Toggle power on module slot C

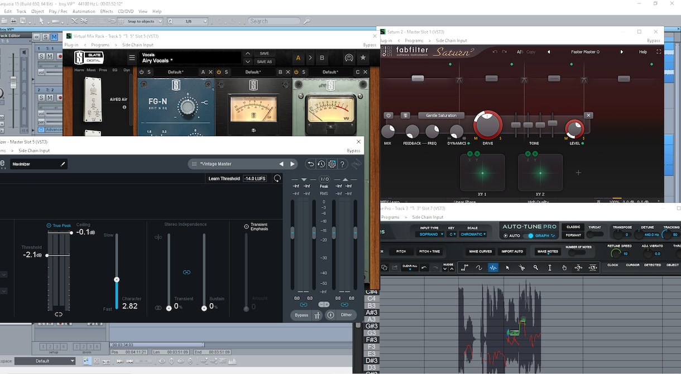pos(296,72)
